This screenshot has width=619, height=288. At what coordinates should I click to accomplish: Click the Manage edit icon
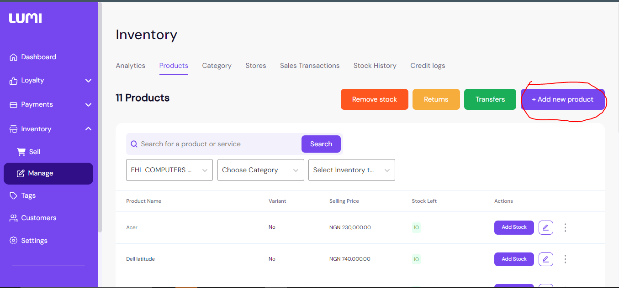coord(21,173)
